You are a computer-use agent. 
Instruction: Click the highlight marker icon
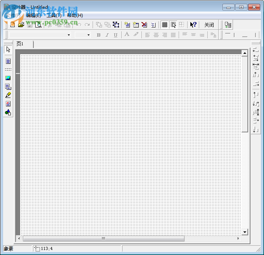pos(136,34)
